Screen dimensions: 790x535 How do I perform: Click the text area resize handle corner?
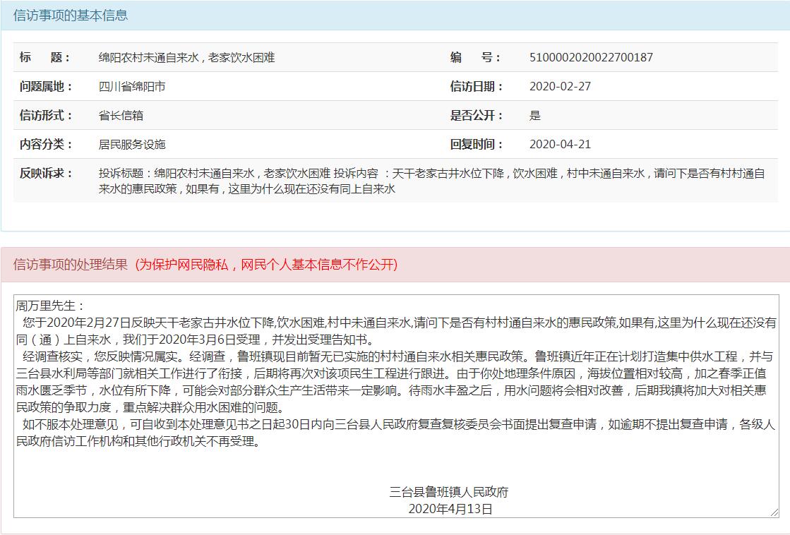coord(774,513)
